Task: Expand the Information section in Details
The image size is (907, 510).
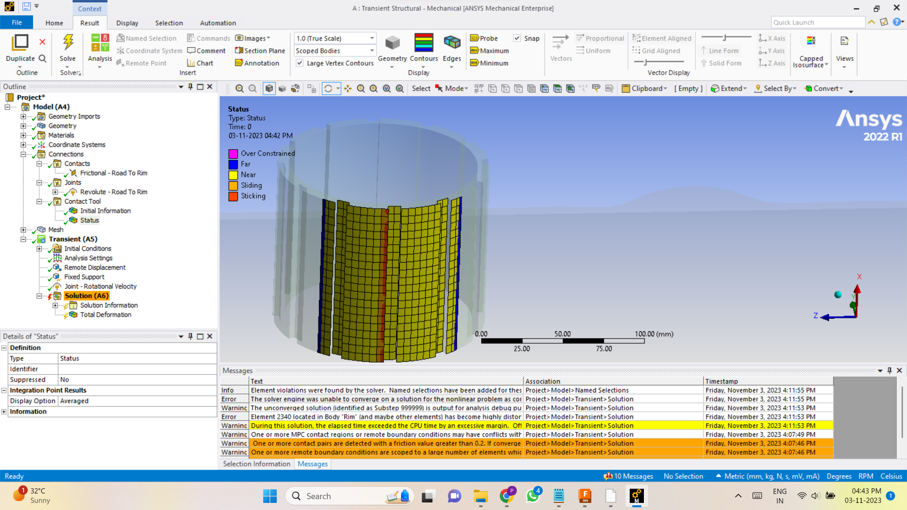Action: coord(4,412)
